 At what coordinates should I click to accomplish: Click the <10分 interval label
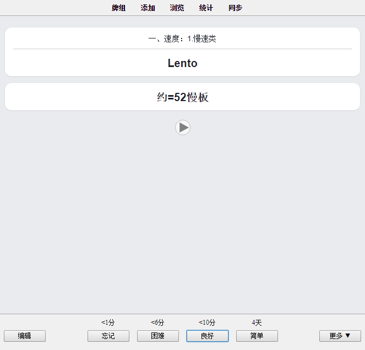(x=207, y=323)
